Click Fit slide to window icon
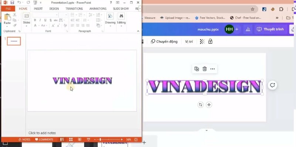This screenshot has height=147, width=296. [x=136, y=140]
